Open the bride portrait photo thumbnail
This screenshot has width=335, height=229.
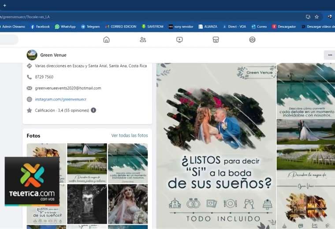click(127, 204)
